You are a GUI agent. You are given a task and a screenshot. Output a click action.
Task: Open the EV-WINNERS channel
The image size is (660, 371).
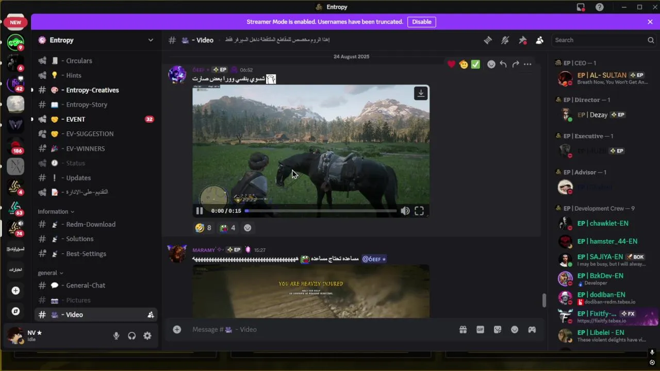point(96,148)
